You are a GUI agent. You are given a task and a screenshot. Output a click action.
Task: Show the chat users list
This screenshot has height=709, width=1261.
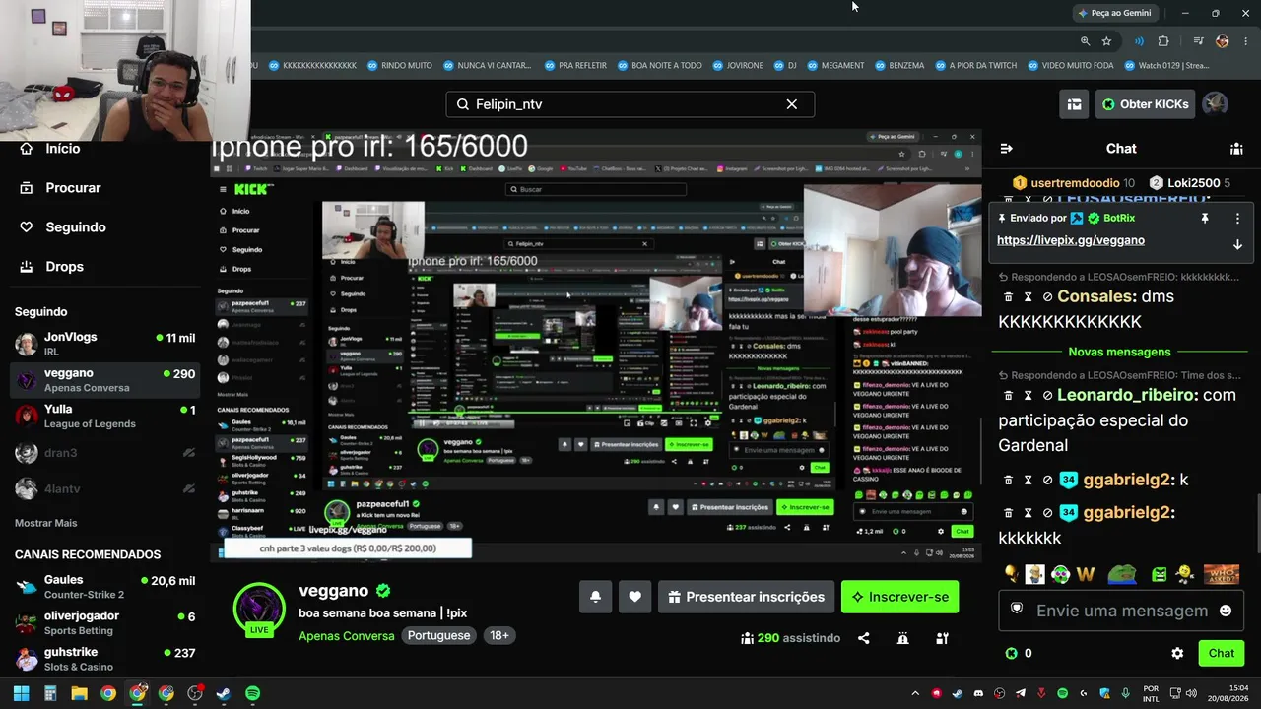(1236, 149)
